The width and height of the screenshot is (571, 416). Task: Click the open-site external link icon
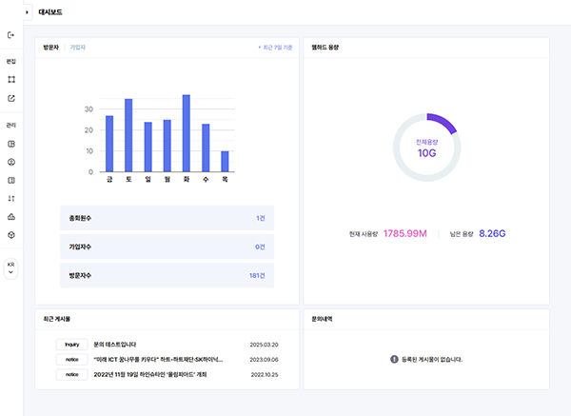(11, 98)
